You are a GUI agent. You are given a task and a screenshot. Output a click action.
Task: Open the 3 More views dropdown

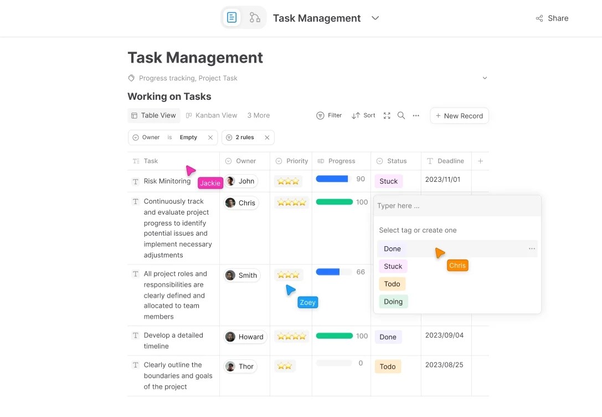coord(258,115)
